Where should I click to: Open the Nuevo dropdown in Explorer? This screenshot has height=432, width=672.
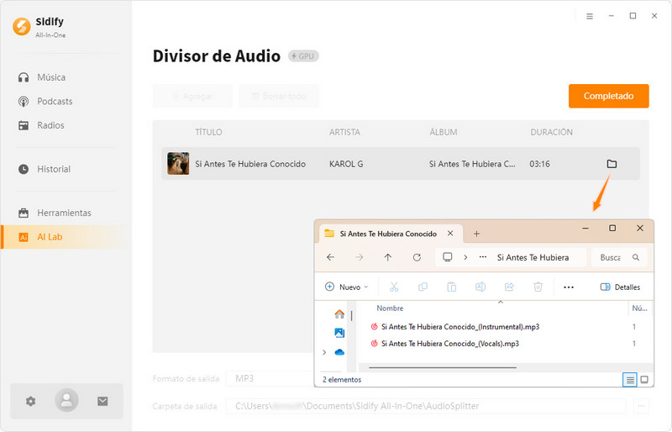tap(347, 287)
